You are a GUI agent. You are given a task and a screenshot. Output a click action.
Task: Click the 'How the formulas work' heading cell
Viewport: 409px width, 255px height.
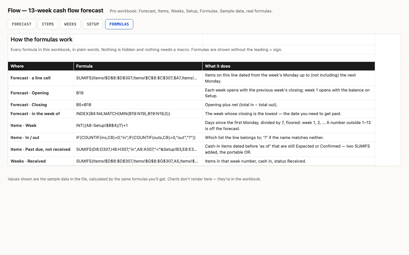coord(41,40)
